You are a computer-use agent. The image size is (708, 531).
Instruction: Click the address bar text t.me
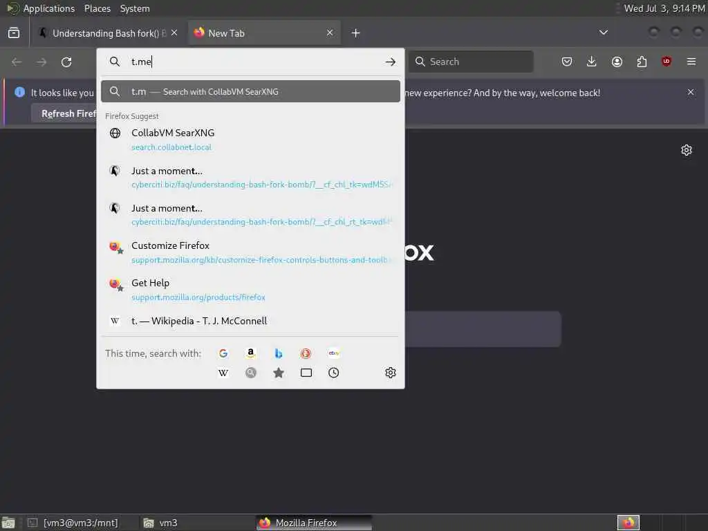pyautogui.click(x=141, y=62)
